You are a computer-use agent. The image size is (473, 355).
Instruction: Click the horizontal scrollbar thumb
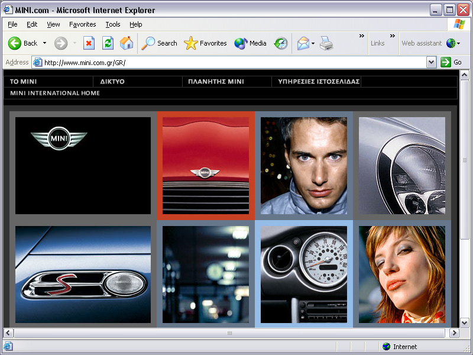pyautogui.click(x=229, y=333)
